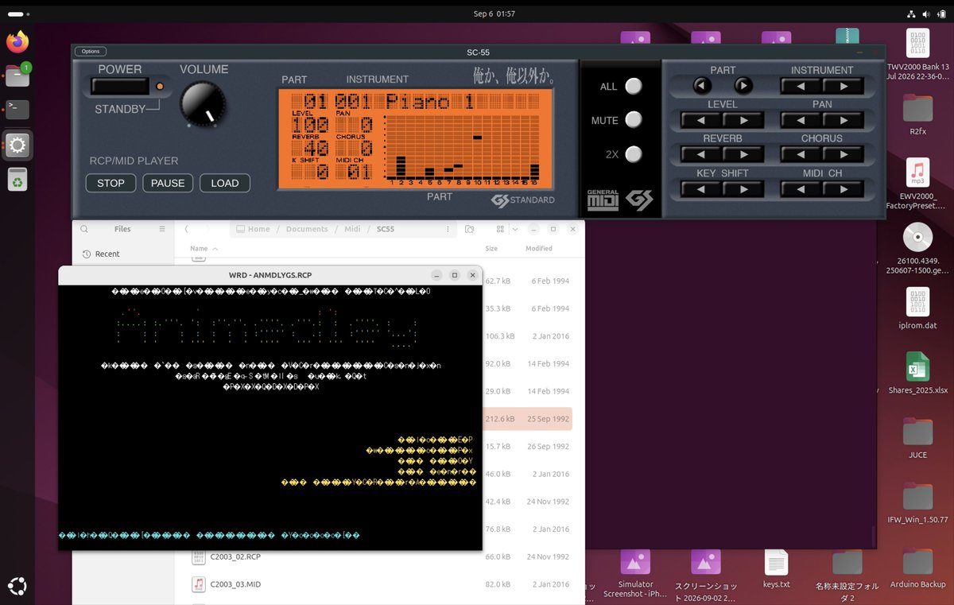The image size is (954, 605).
Task: Select keys.txt on the desktop
Action: click(777, 568)
